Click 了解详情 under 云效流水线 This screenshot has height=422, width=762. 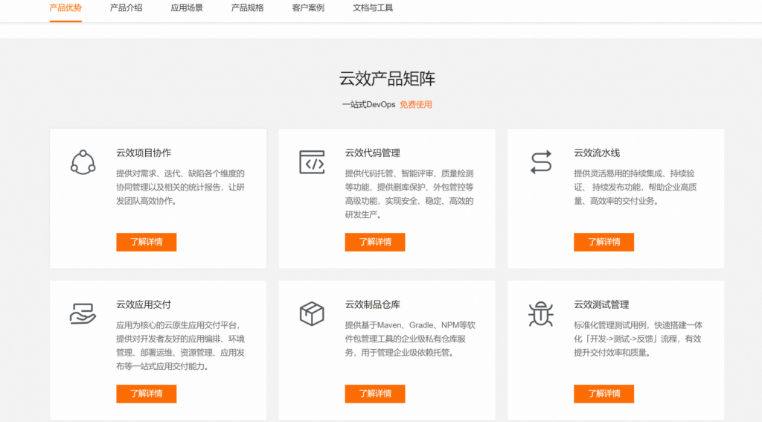click(604, 242)
